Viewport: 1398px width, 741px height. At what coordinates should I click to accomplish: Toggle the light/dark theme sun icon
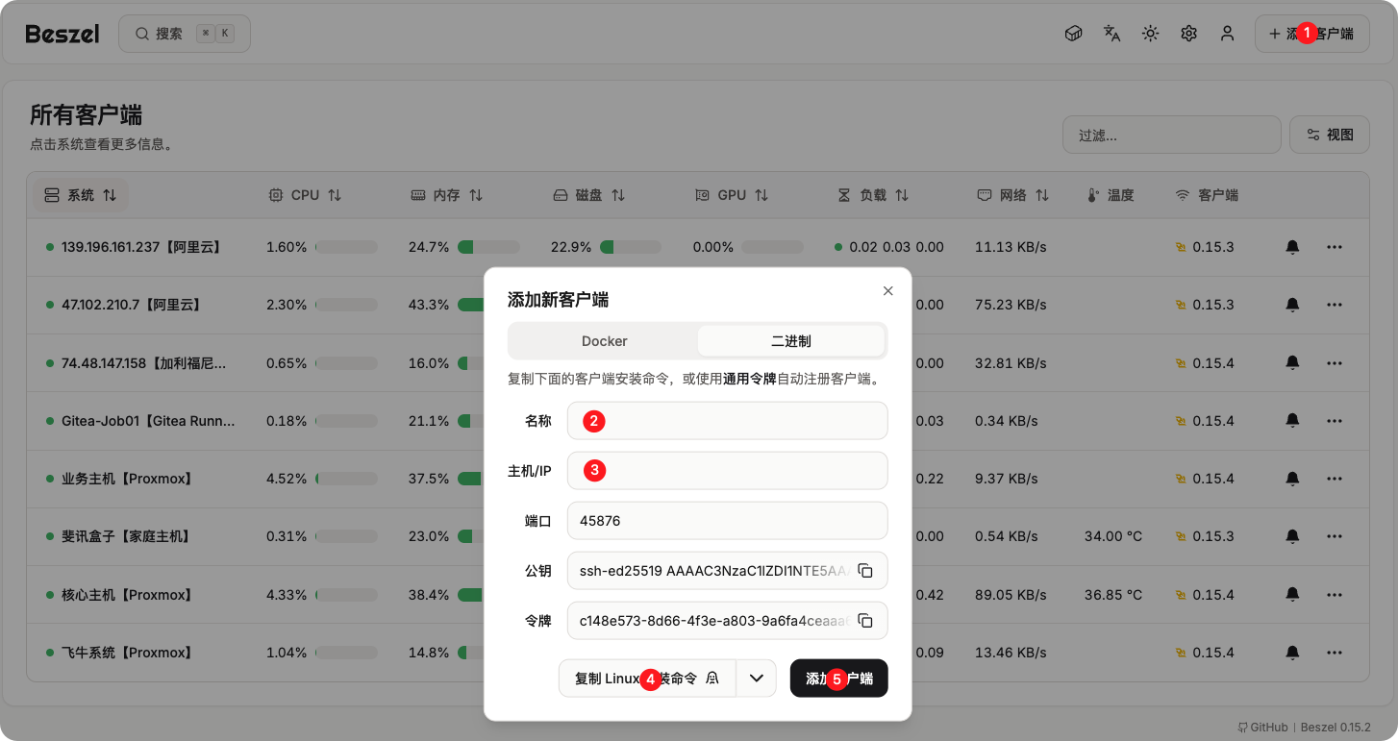click(1150, 34)
